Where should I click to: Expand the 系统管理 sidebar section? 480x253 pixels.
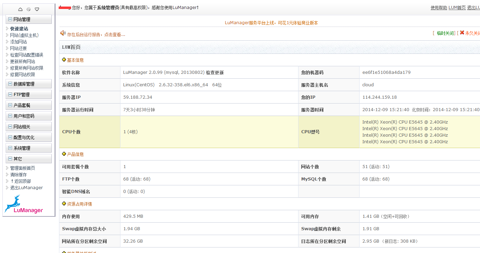point(10,148)
